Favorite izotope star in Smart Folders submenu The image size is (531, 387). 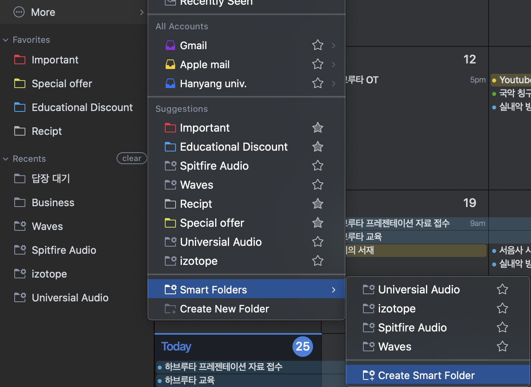pyautogui.click(x=502, y=308)
